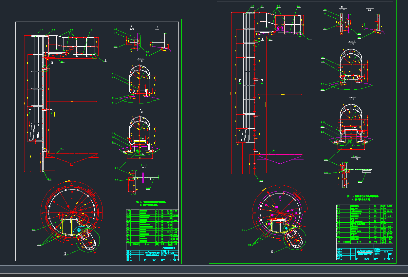
Task: Click the caged ladder on right sheet elevation
Action: coord(250,82)
